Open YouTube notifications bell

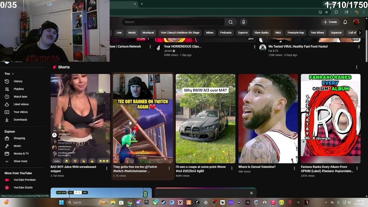[x=345, y=22]
